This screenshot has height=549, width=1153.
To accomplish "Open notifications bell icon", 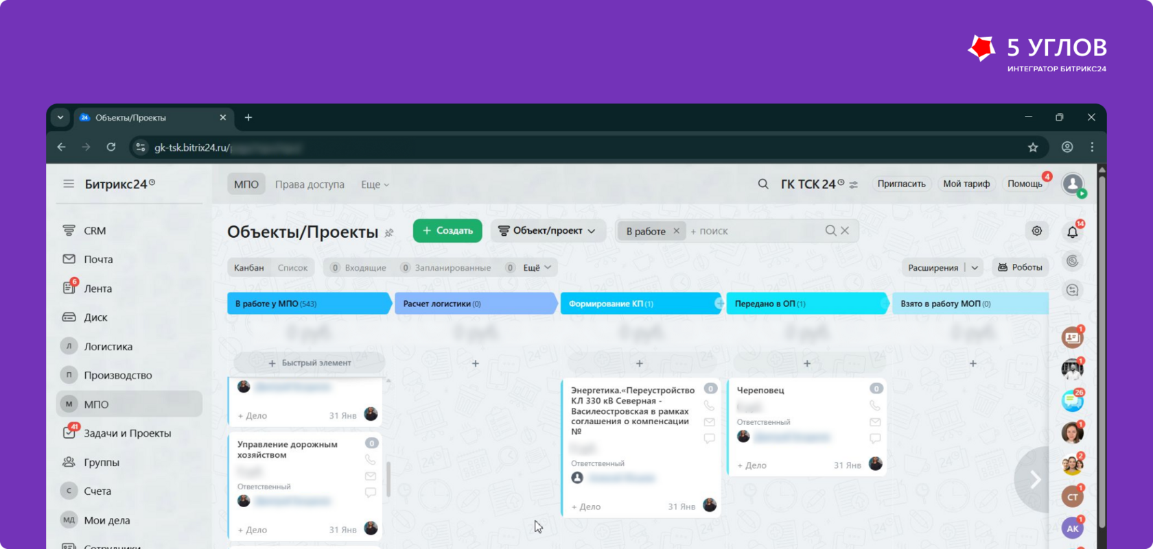I will 1073,232.
